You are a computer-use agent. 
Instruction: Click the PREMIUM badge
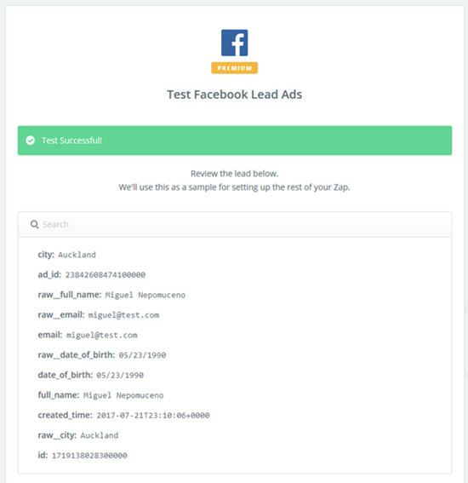(235, 68)
